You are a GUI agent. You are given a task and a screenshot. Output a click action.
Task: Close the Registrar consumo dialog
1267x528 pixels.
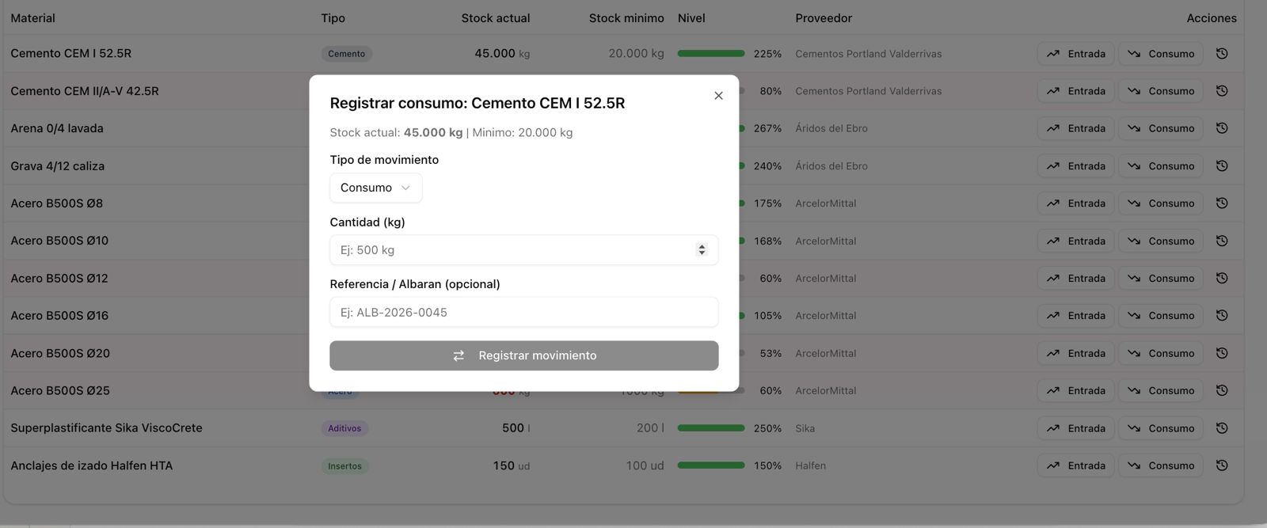[x=718, y=96]
